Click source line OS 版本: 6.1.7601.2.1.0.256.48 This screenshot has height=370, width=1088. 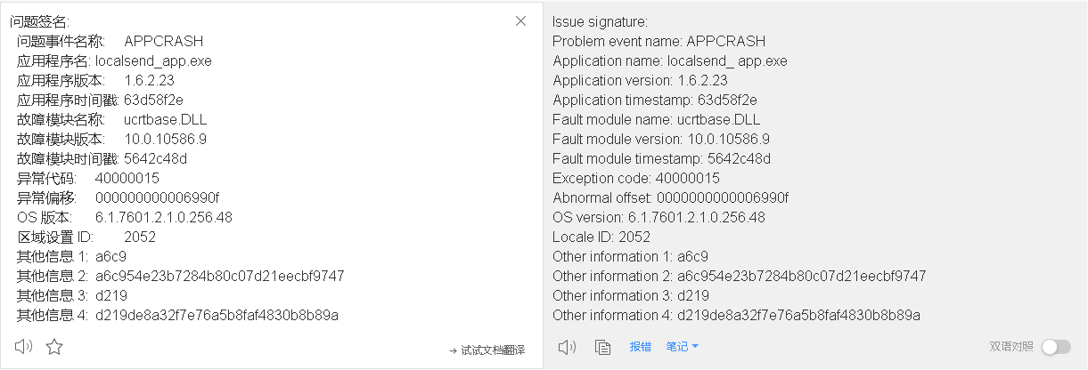tap(124, 217)
